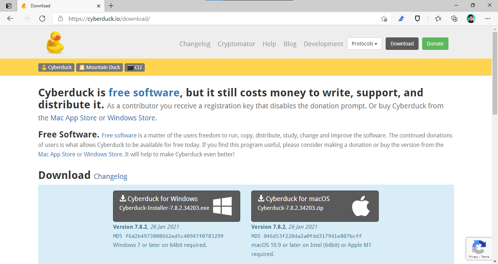Click the dark Download button in navbar
This screenshot has height=264, width=498.
click(x=402, y=44)
